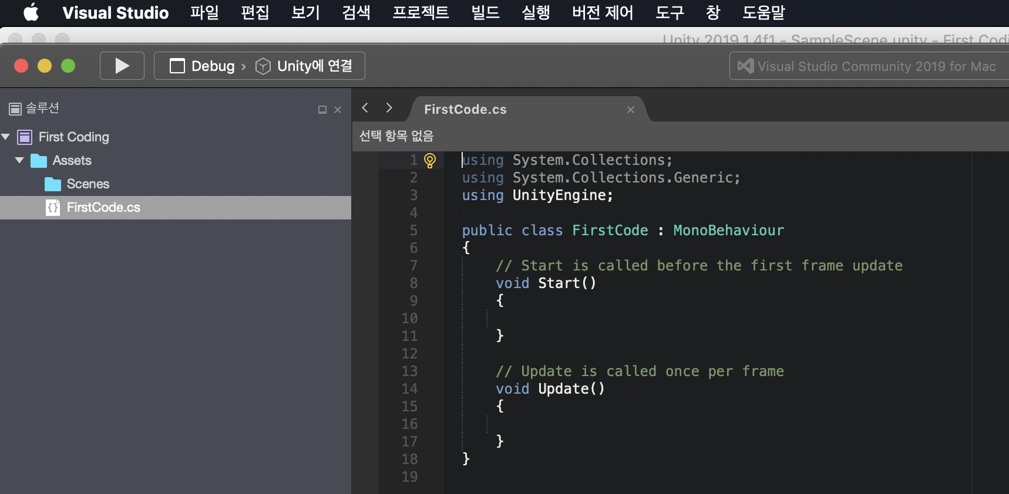Click the 솔루션 pad header icon
Viewport: 1009px width, 494px height.
pyautogui.click(x=15, y=109)
